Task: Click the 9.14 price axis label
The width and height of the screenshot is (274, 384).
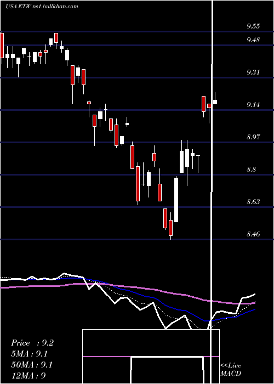Action: pos(253,105)
